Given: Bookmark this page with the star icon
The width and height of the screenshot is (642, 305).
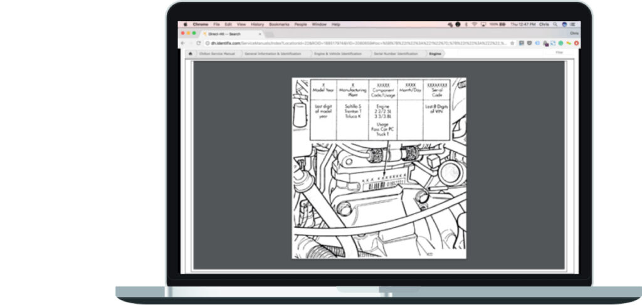Looking at the screenshot, I should (x=512, y=43).
